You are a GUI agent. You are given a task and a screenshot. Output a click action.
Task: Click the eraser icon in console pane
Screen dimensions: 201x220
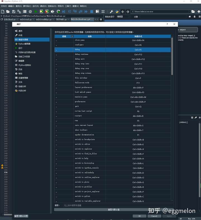coord(196,118)
